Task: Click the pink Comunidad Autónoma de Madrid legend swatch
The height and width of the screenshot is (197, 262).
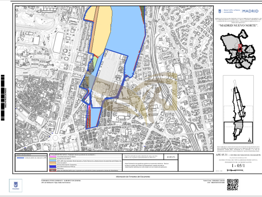Action: pos(53,157)
